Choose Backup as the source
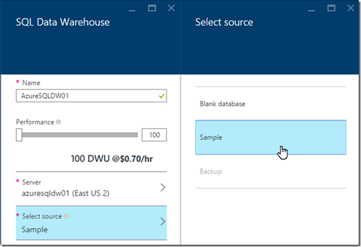Viewport: 361px width, 247px height. click(x=271, y=171)
